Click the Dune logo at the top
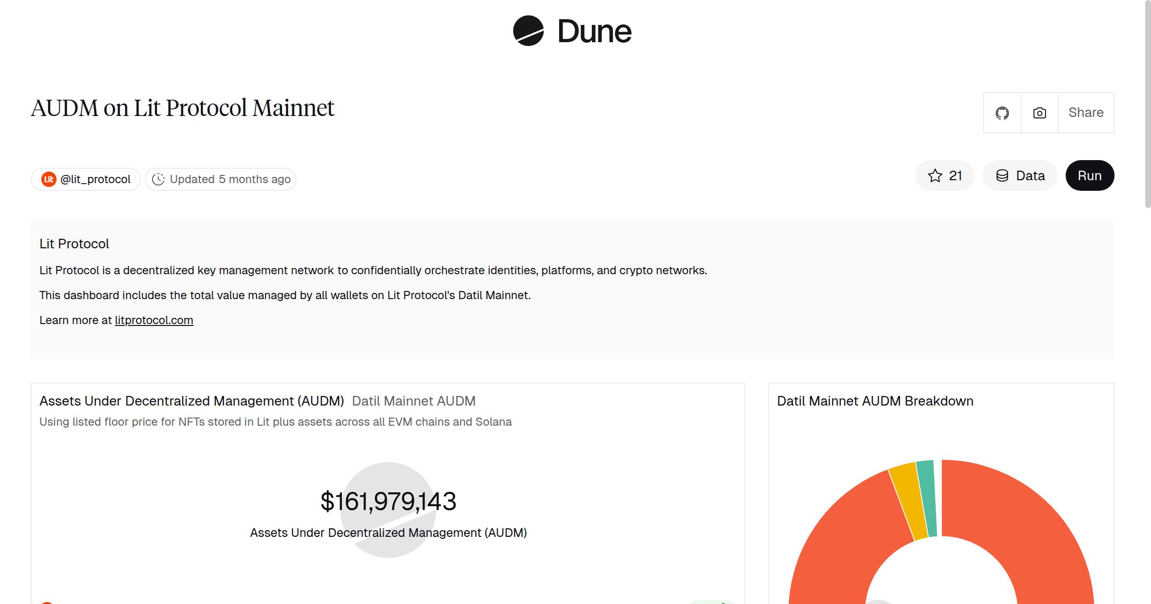This screenshot has width=1151, height=604. click(x=572, y=31)
